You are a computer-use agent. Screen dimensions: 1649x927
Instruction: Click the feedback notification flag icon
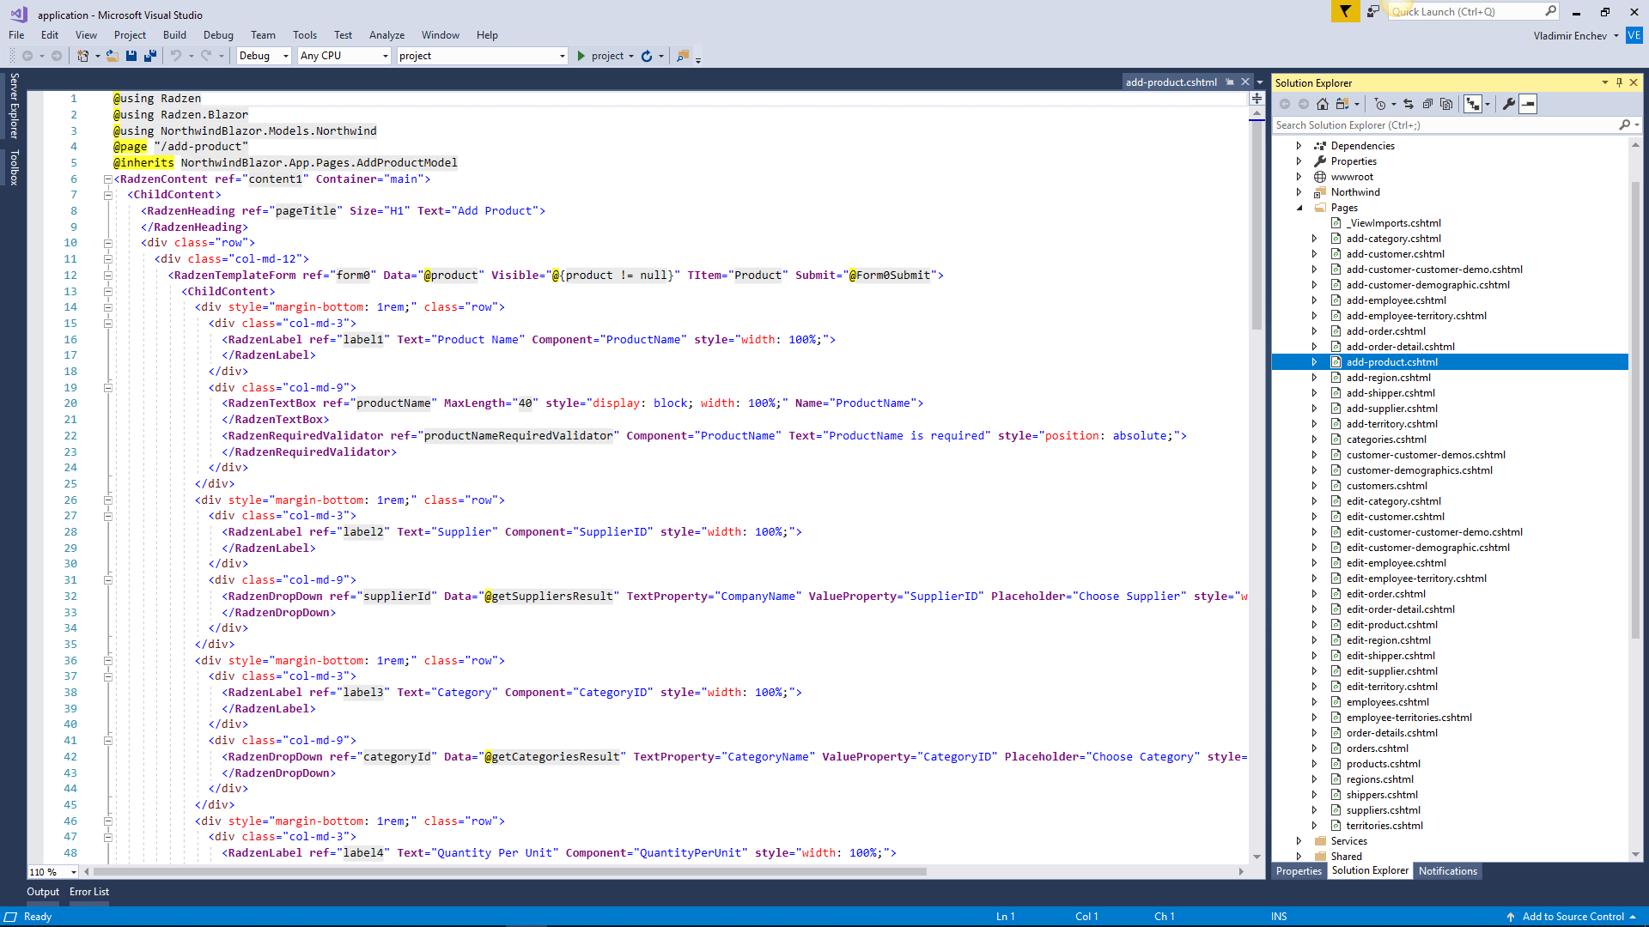tap(1345, 11)
